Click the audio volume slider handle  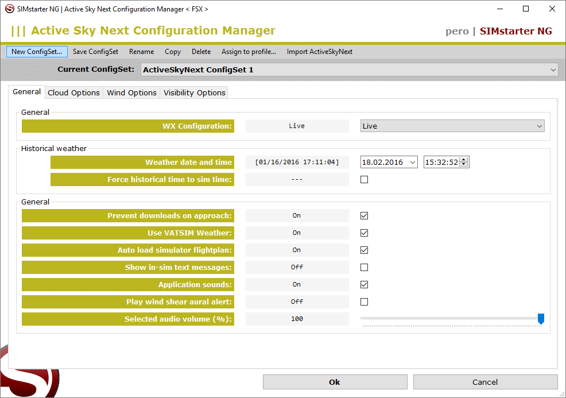point(540,319)
